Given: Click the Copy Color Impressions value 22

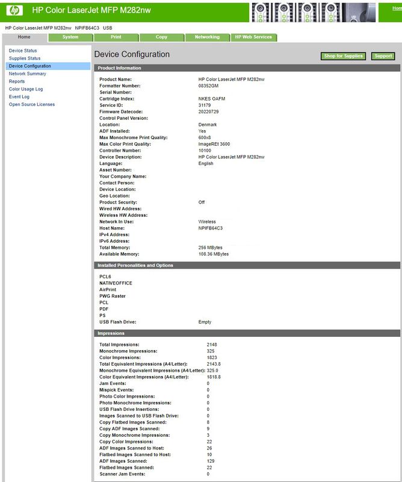Looking at the screenshot, I should pyautogui.click(x=209, y=442).
